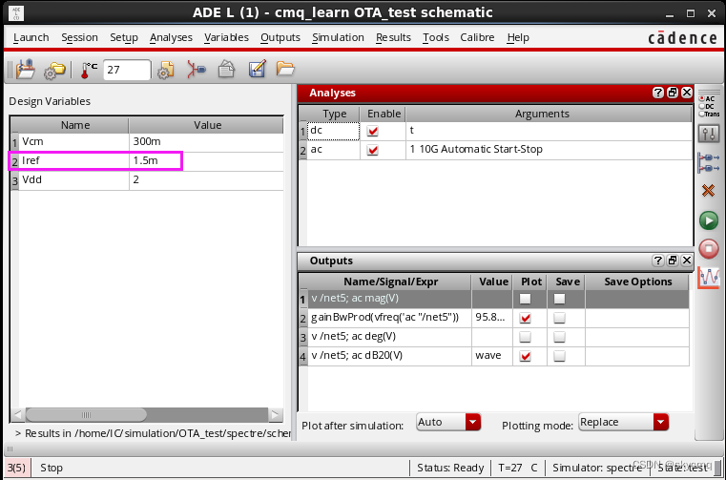Close the Outputs panel
This screenshot has width=726, height=480.
pyautogui.click(x=687, y=261)
